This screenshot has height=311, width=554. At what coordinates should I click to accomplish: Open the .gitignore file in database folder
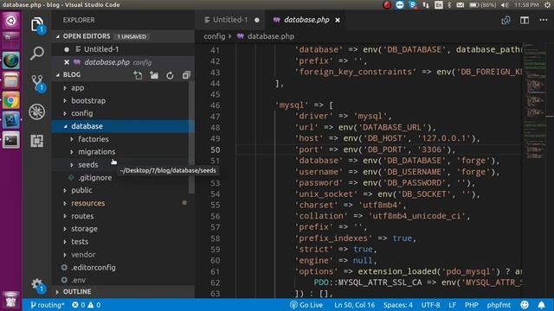coord(94,177)
